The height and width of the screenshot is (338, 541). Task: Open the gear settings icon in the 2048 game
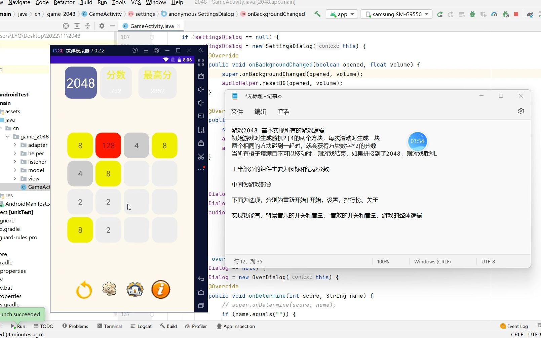[x=109, y=289]
